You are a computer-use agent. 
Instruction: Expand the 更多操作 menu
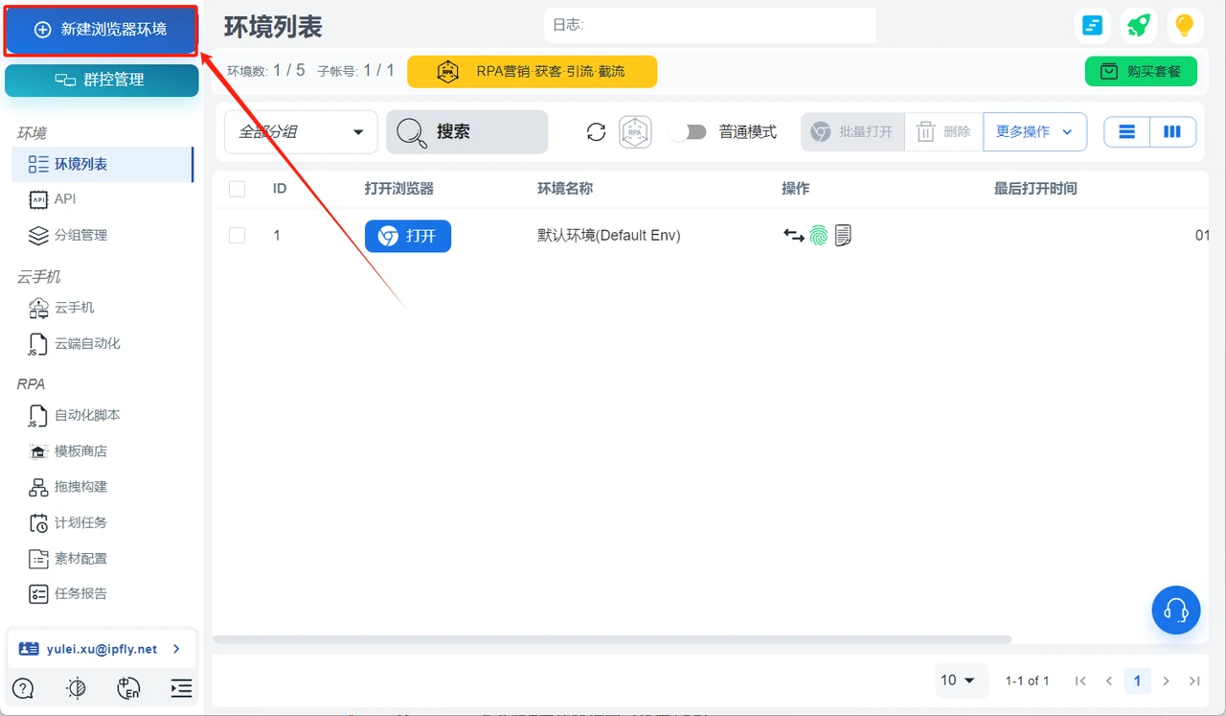pyautogui.click(x=1034, y=131)
